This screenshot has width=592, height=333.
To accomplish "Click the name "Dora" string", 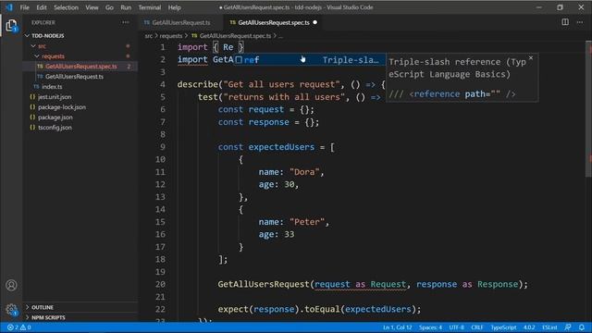I will tap(304, 172).
